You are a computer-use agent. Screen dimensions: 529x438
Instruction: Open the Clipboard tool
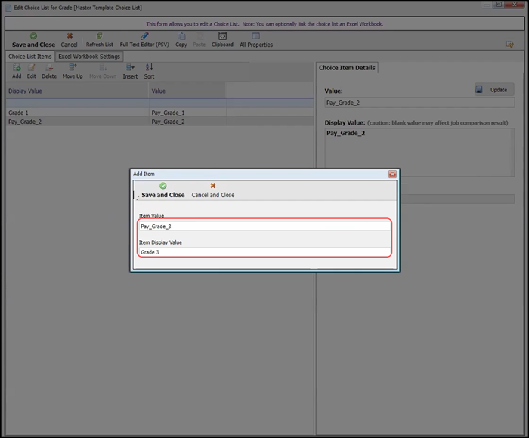[222, 39]
